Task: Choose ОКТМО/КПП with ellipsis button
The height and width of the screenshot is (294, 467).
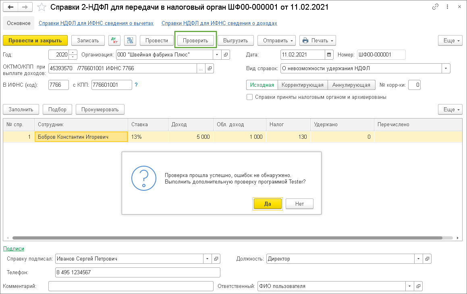Action: coord(201,68)
